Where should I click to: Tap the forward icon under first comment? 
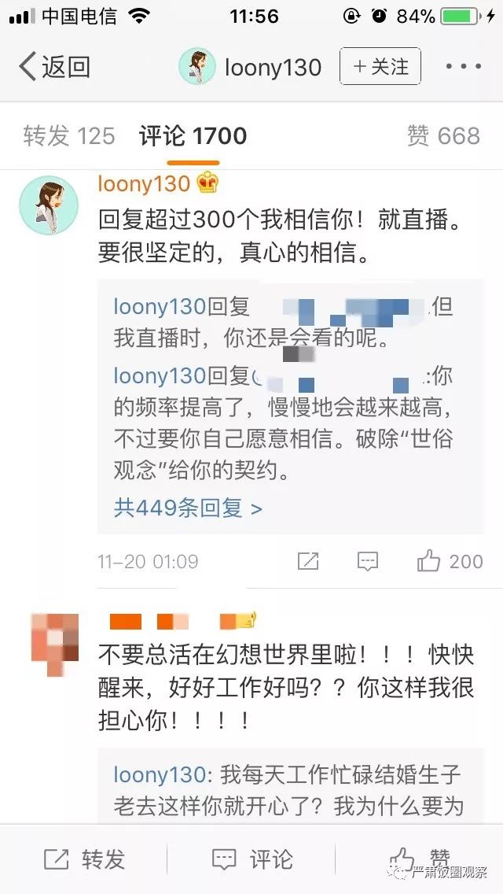pyautogui.click(x=308, y=562)
